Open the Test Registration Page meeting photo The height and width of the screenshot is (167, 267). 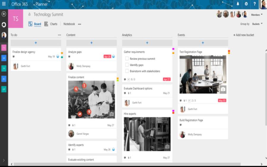coord(203,74)
